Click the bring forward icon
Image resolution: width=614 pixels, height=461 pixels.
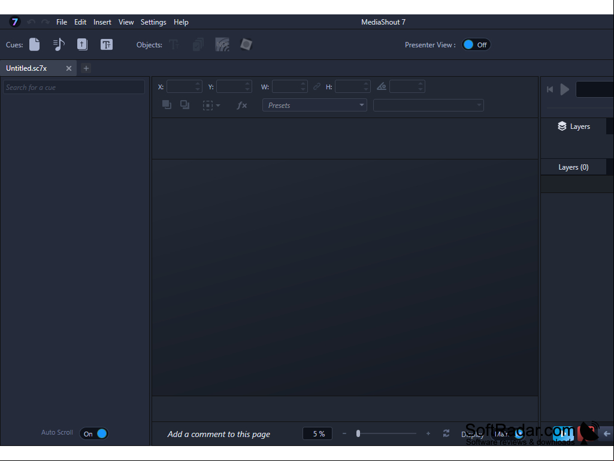tap(167, 105)
